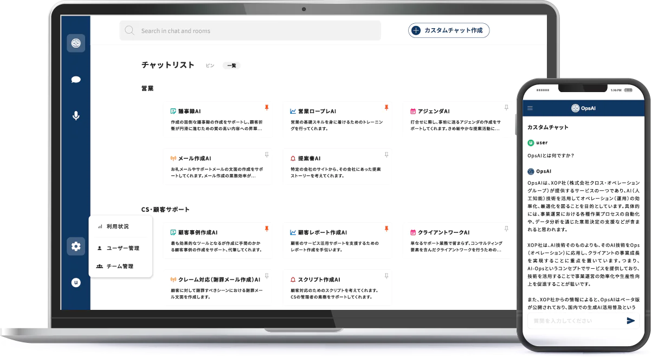651x357 pixels.
Task: Click the メール作成AI signal icon
Action: tap(173, 158)
